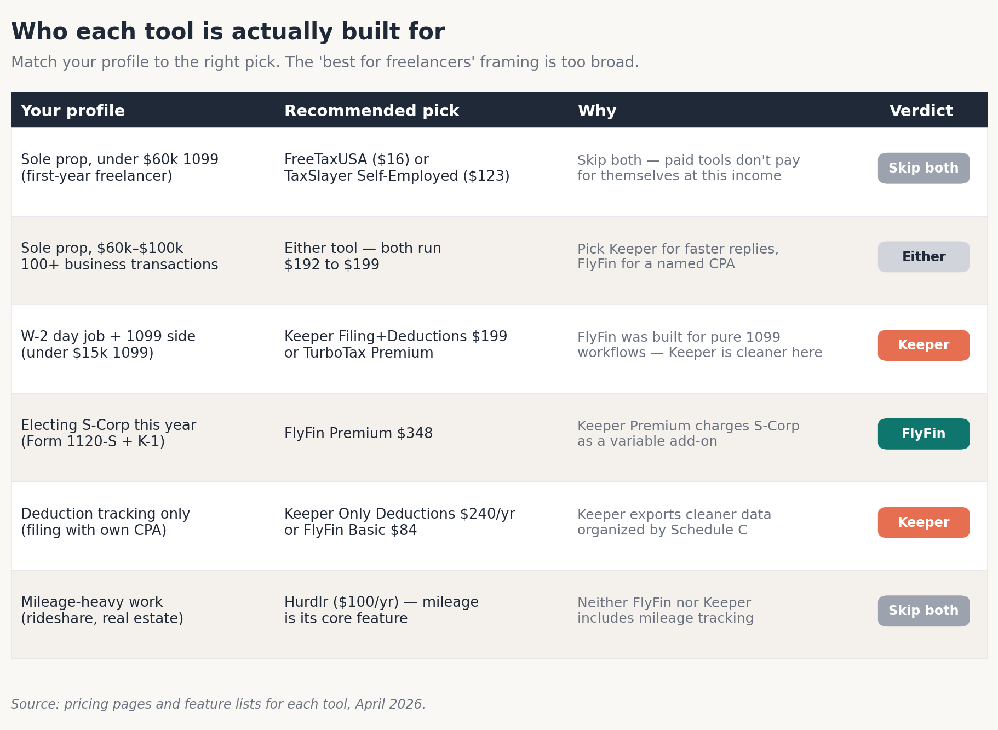Click 'Skip both — paid tools don't pay' text
Screen dimensions: 998x730
click(689, 168)
